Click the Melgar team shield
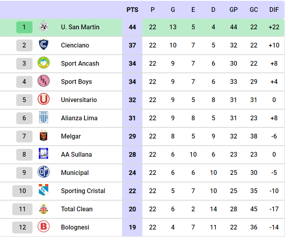The height and width of the screenshot is (237, 285). tap(44, 136)
